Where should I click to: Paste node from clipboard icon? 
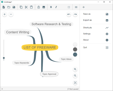[31, 7]
